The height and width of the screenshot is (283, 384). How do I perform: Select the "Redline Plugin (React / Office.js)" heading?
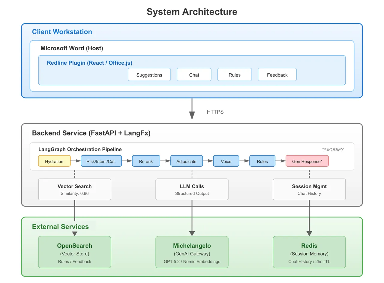point(90,63)
